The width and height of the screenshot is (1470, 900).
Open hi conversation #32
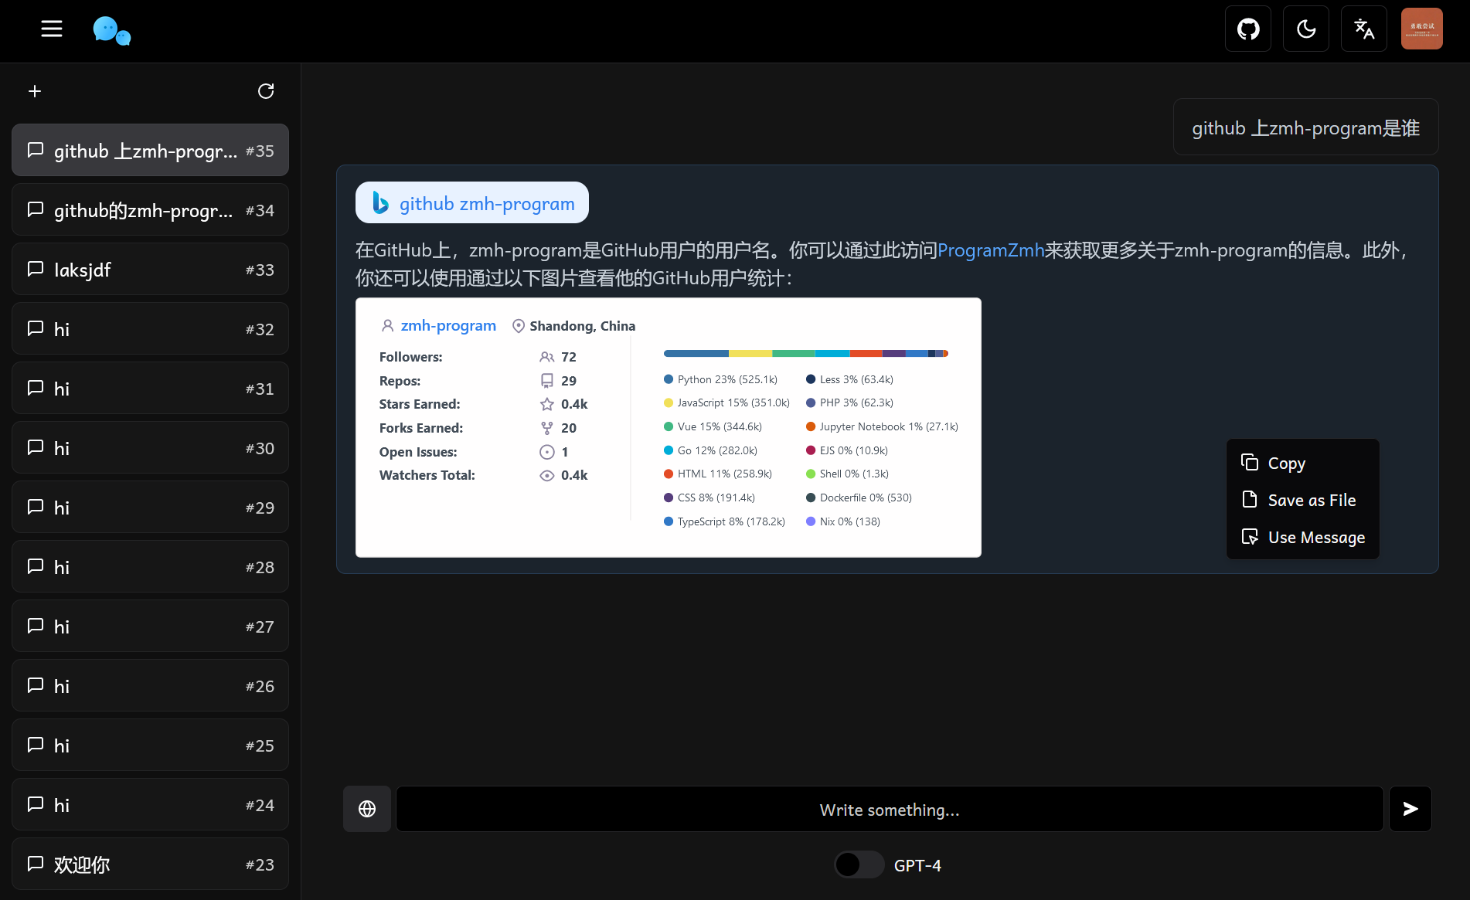[150, 328]
